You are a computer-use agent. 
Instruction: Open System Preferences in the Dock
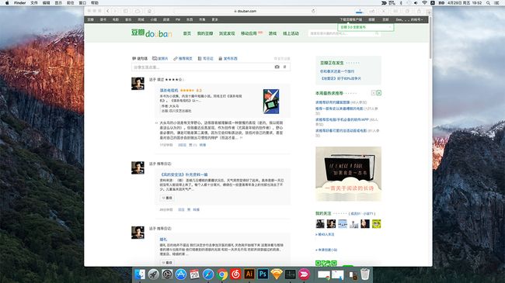tap(167, 274)
